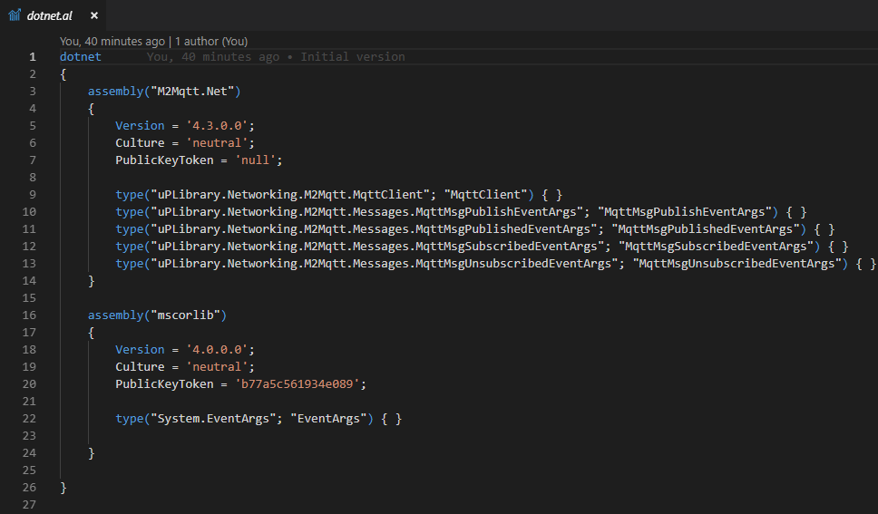
Task: Click the "MqttClient" alias on line 9
Action: pos(485,194)
